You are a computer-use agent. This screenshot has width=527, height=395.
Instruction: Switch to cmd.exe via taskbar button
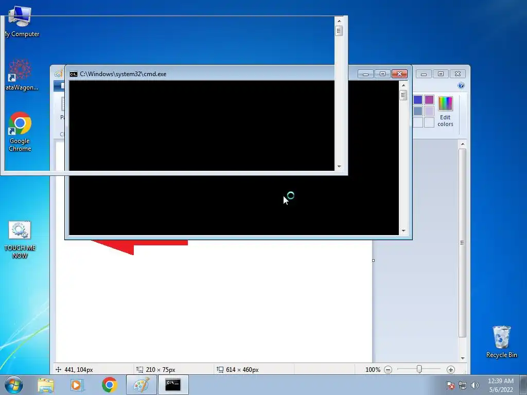[x=173, y=385]
